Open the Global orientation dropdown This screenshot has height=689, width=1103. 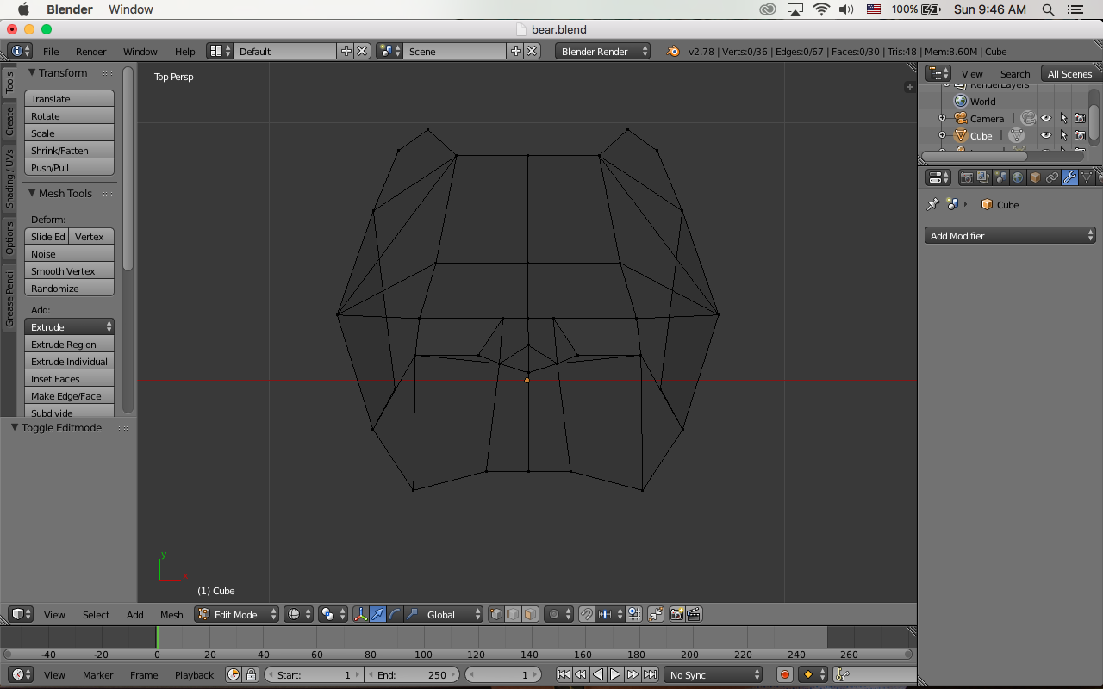[x=453, y=614]
